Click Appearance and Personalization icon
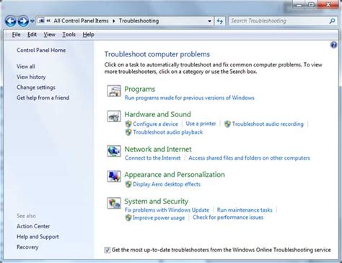Image resolution: width=342 pixels, height=263 pixels. pyautogui.click(x=114, y=176)
